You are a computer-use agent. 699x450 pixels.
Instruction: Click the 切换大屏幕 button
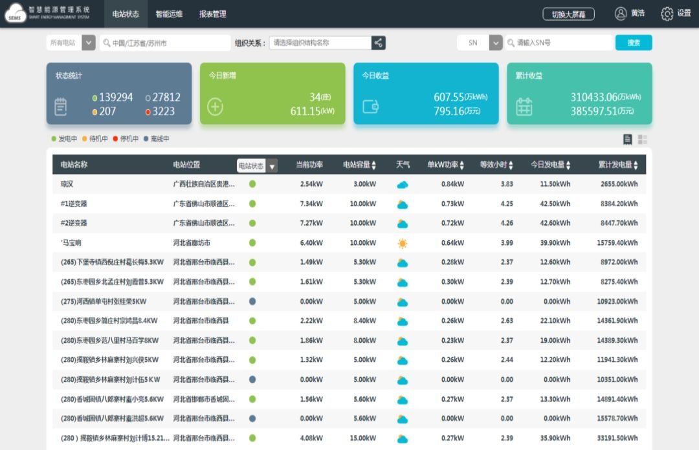[568, 14]
